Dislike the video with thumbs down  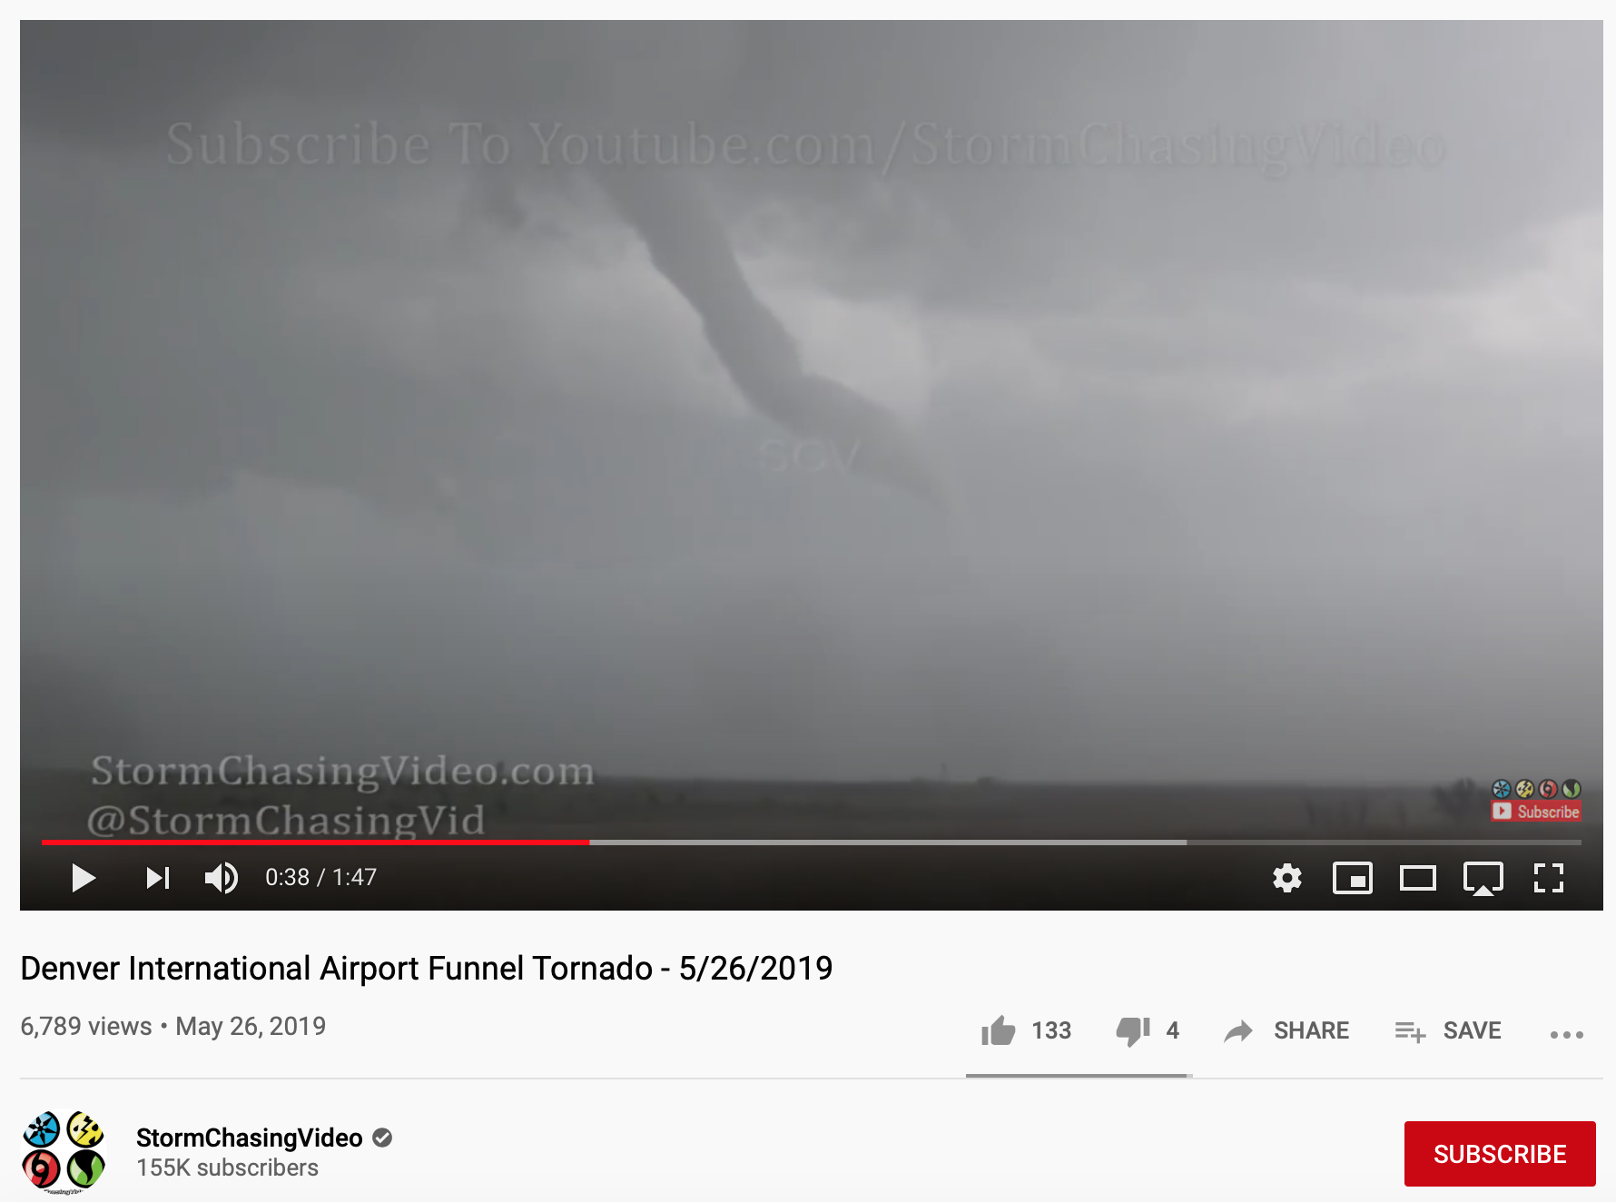click(x=1133, y=1031)
